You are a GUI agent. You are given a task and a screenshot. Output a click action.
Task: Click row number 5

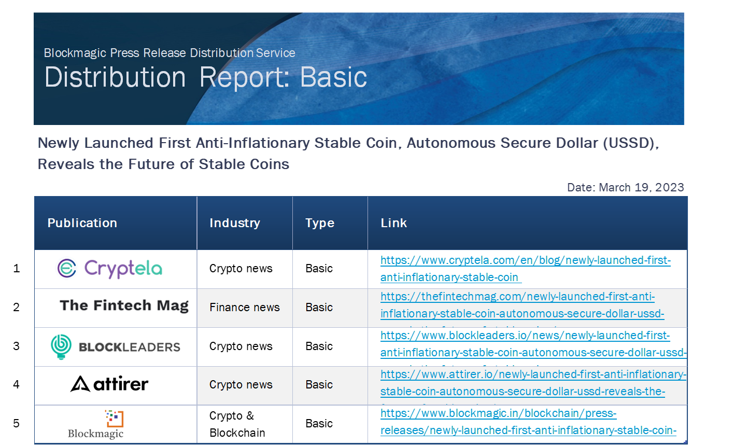(17, 423)
